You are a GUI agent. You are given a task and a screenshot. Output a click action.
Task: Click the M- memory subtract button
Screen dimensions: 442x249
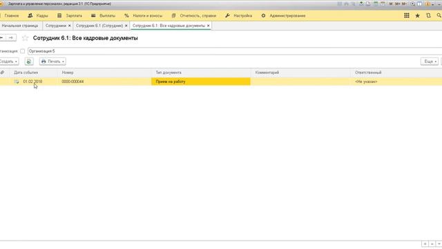pos(405,3)
